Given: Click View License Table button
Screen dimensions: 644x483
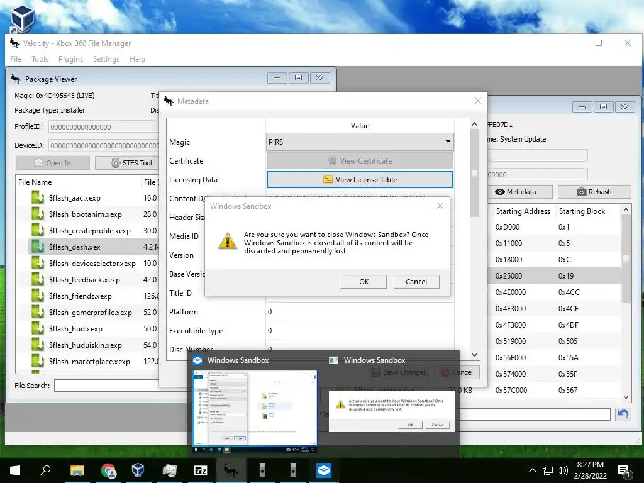Looking at the screenshot, I should [360, 179].
